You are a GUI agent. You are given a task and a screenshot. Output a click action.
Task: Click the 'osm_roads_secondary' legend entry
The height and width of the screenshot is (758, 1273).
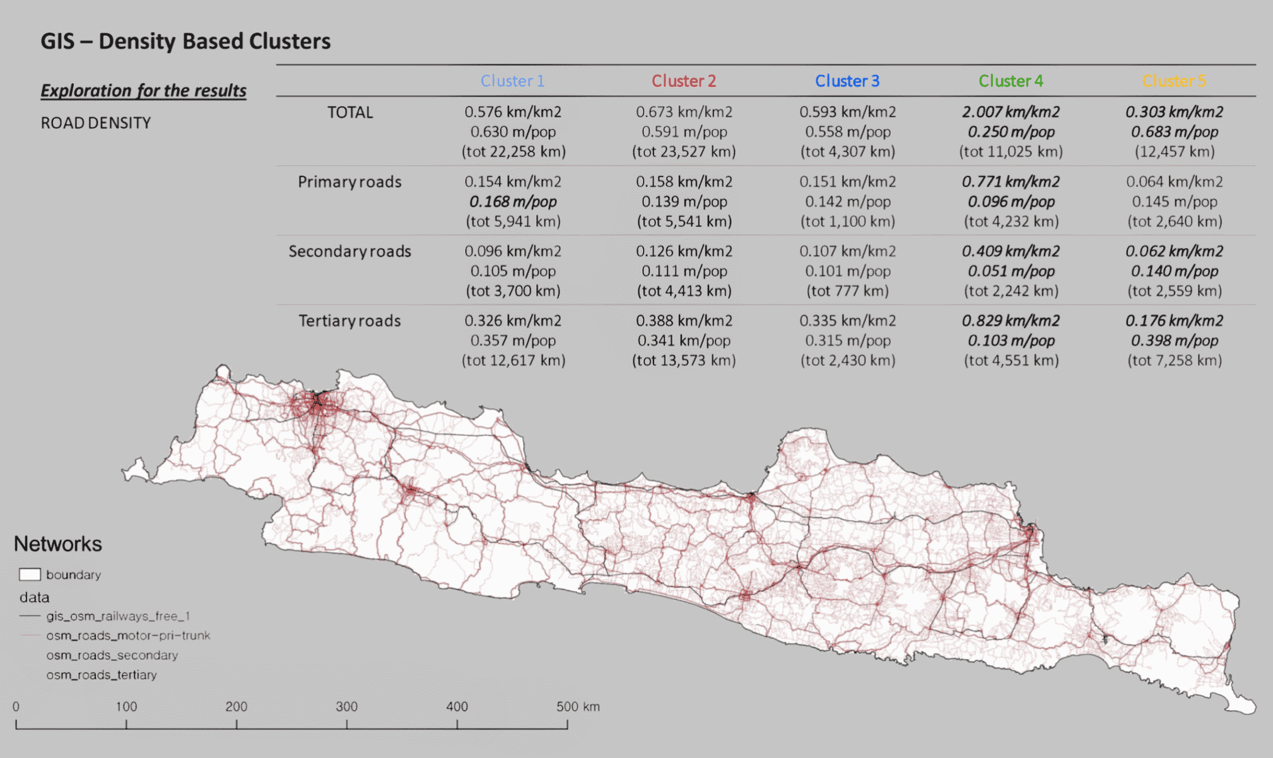coord(112,655)
